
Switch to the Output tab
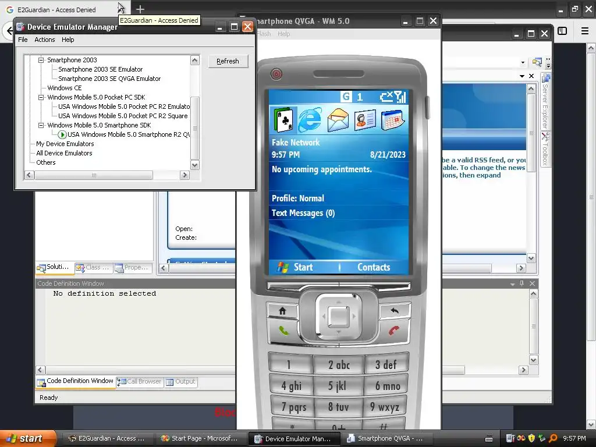coord(180,382)
